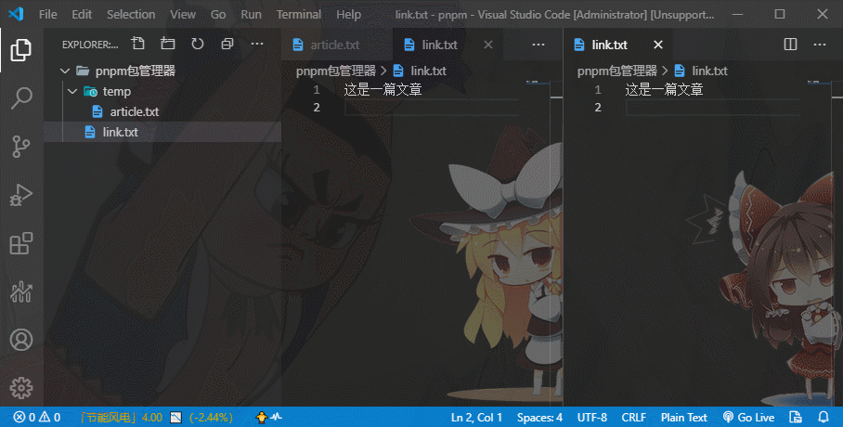843x427 pixels.
Task: Open the Explorer view in activity bar
Action: point(21,50)
